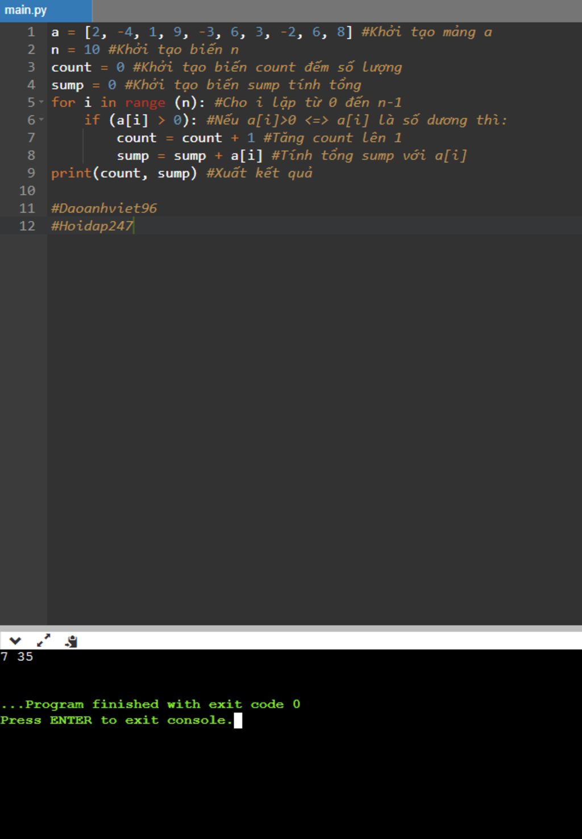Clear the console output icon
Screen dimensions: 582x839
(71, 642)
